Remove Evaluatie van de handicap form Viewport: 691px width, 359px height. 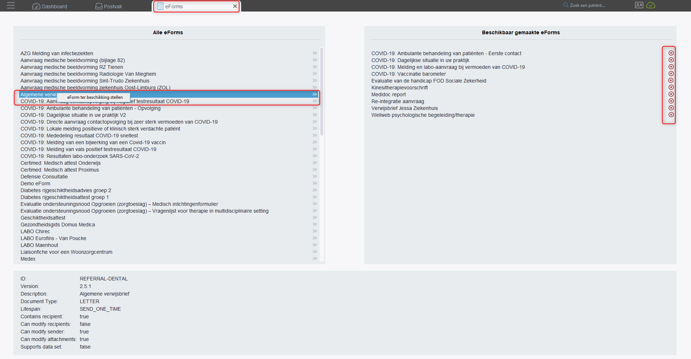[671, 80]
